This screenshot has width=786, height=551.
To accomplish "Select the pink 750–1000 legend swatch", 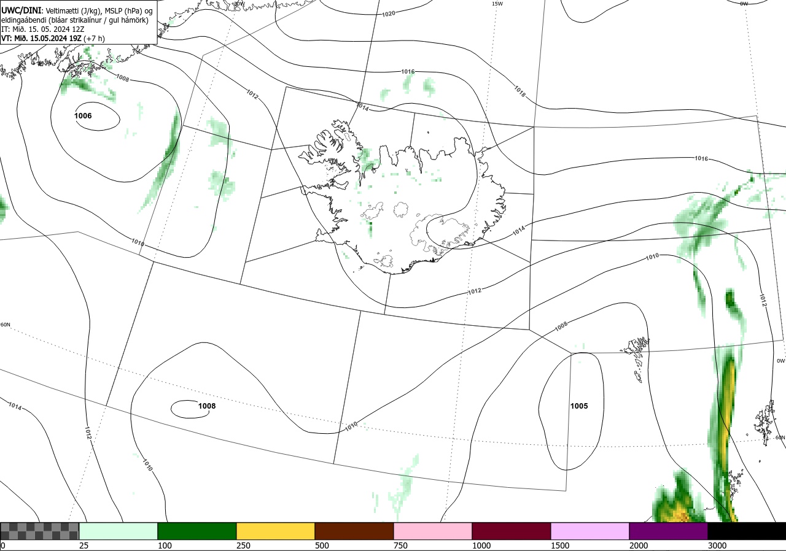I will [433, 531].
